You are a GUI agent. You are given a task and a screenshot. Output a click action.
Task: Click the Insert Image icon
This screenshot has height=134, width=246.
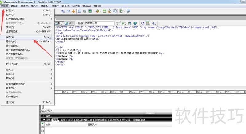[90, 11]
